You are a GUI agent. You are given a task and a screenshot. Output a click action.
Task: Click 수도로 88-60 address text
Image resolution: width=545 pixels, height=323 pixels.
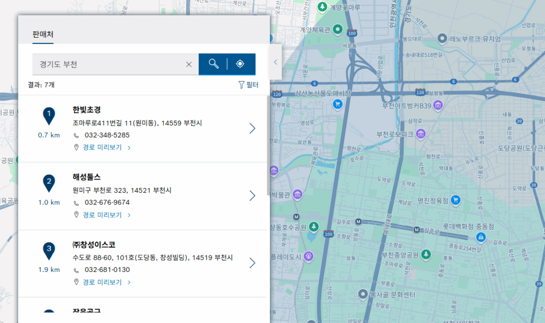pos(153,258)
